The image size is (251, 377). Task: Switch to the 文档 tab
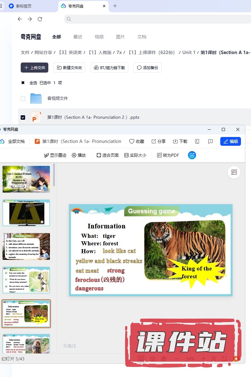[142, 37]
